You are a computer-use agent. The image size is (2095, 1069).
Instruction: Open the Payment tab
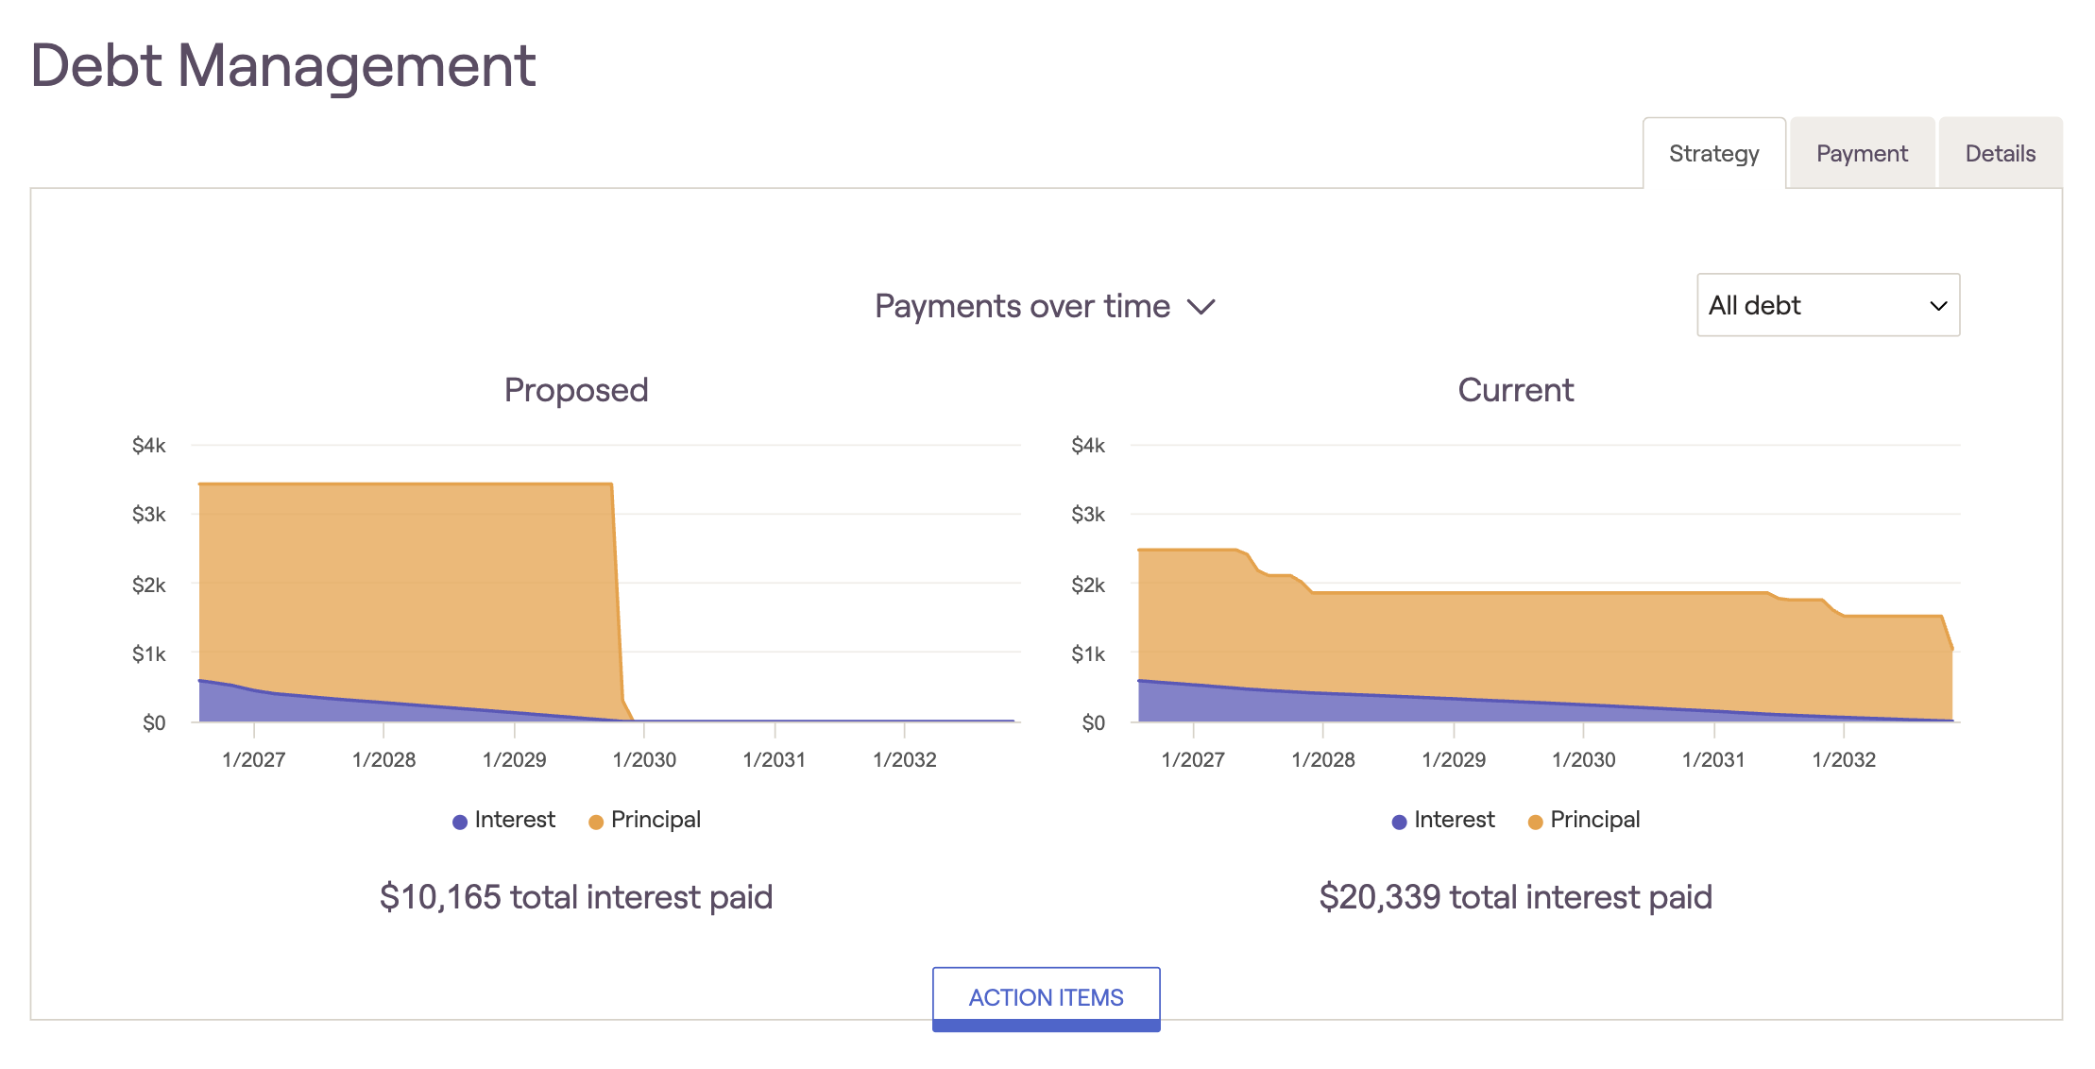pos(1862,153)
